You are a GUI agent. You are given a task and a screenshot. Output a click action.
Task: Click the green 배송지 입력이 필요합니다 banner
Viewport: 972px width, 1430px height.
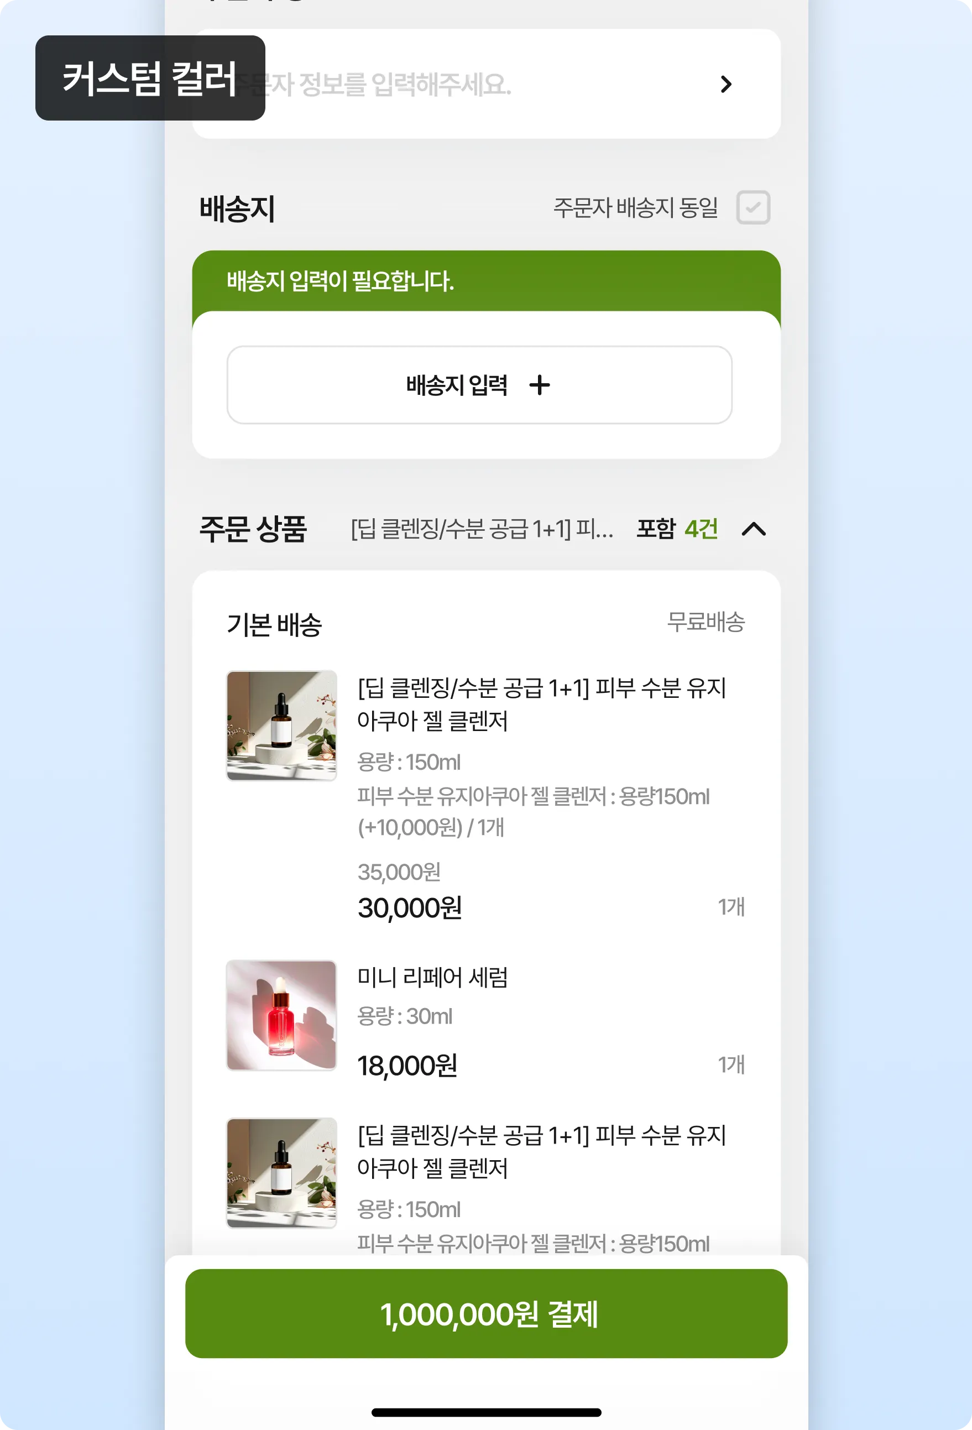click(x=486, y=281)
